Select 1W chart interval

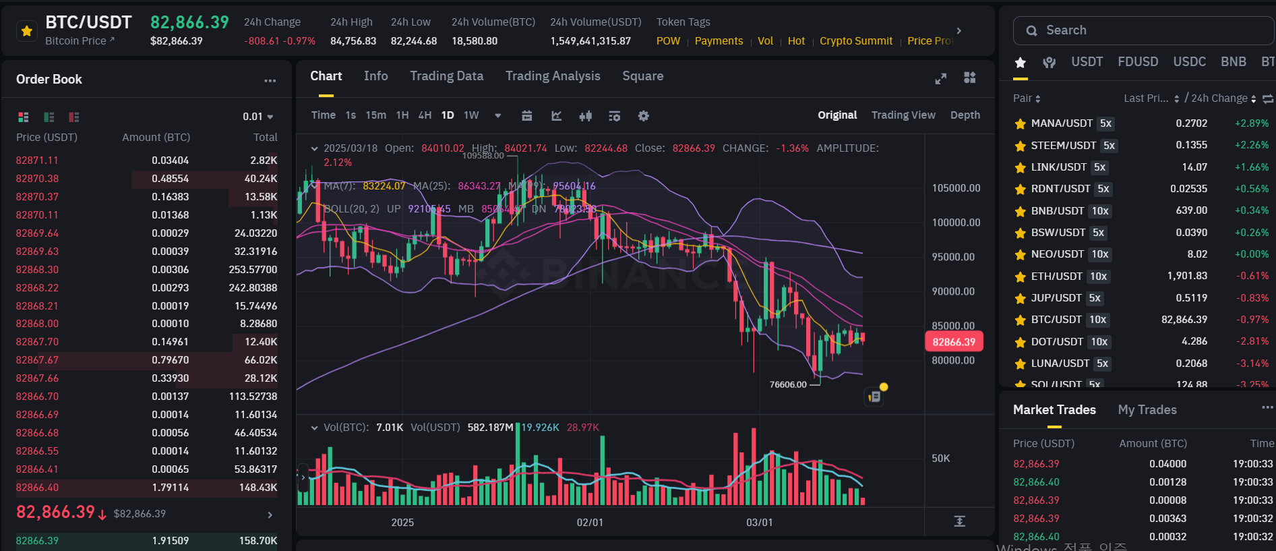[x=471, y=115]
